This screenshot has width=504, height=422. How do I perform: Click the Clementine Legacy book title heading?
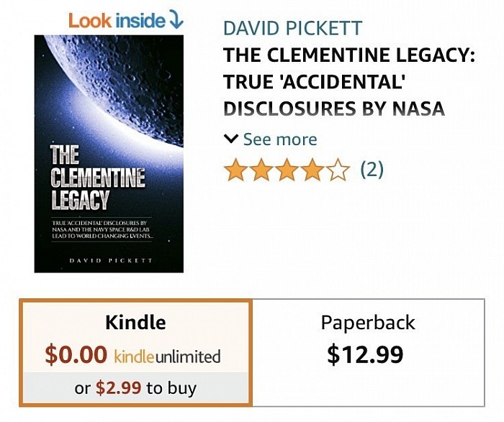pos(348,81)
